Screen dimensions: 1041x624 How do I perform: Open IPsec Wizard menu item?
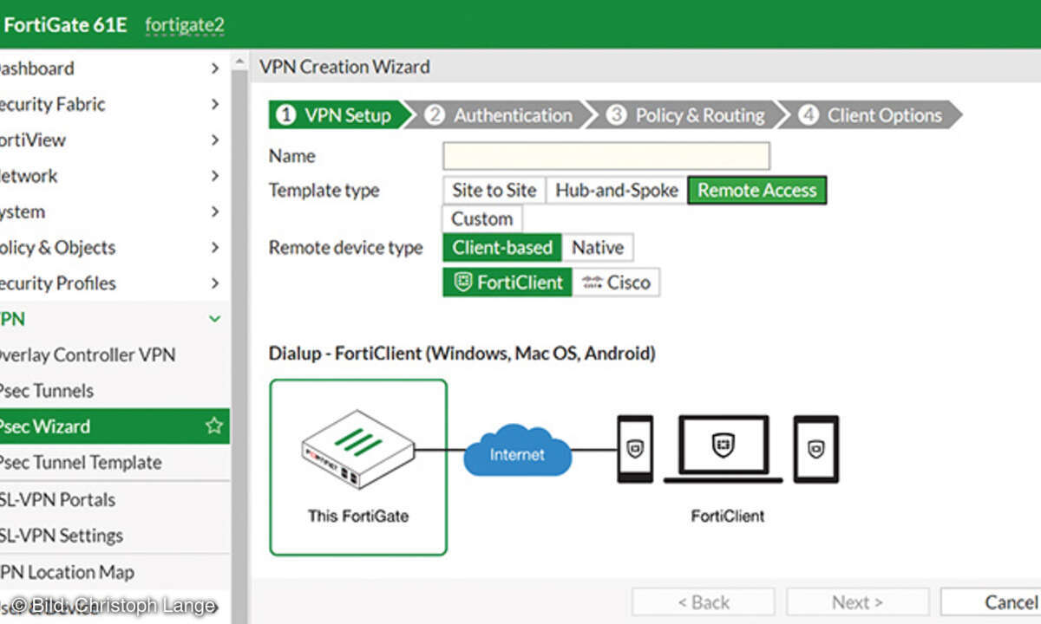pyautogui.click(x=115, y=426)
